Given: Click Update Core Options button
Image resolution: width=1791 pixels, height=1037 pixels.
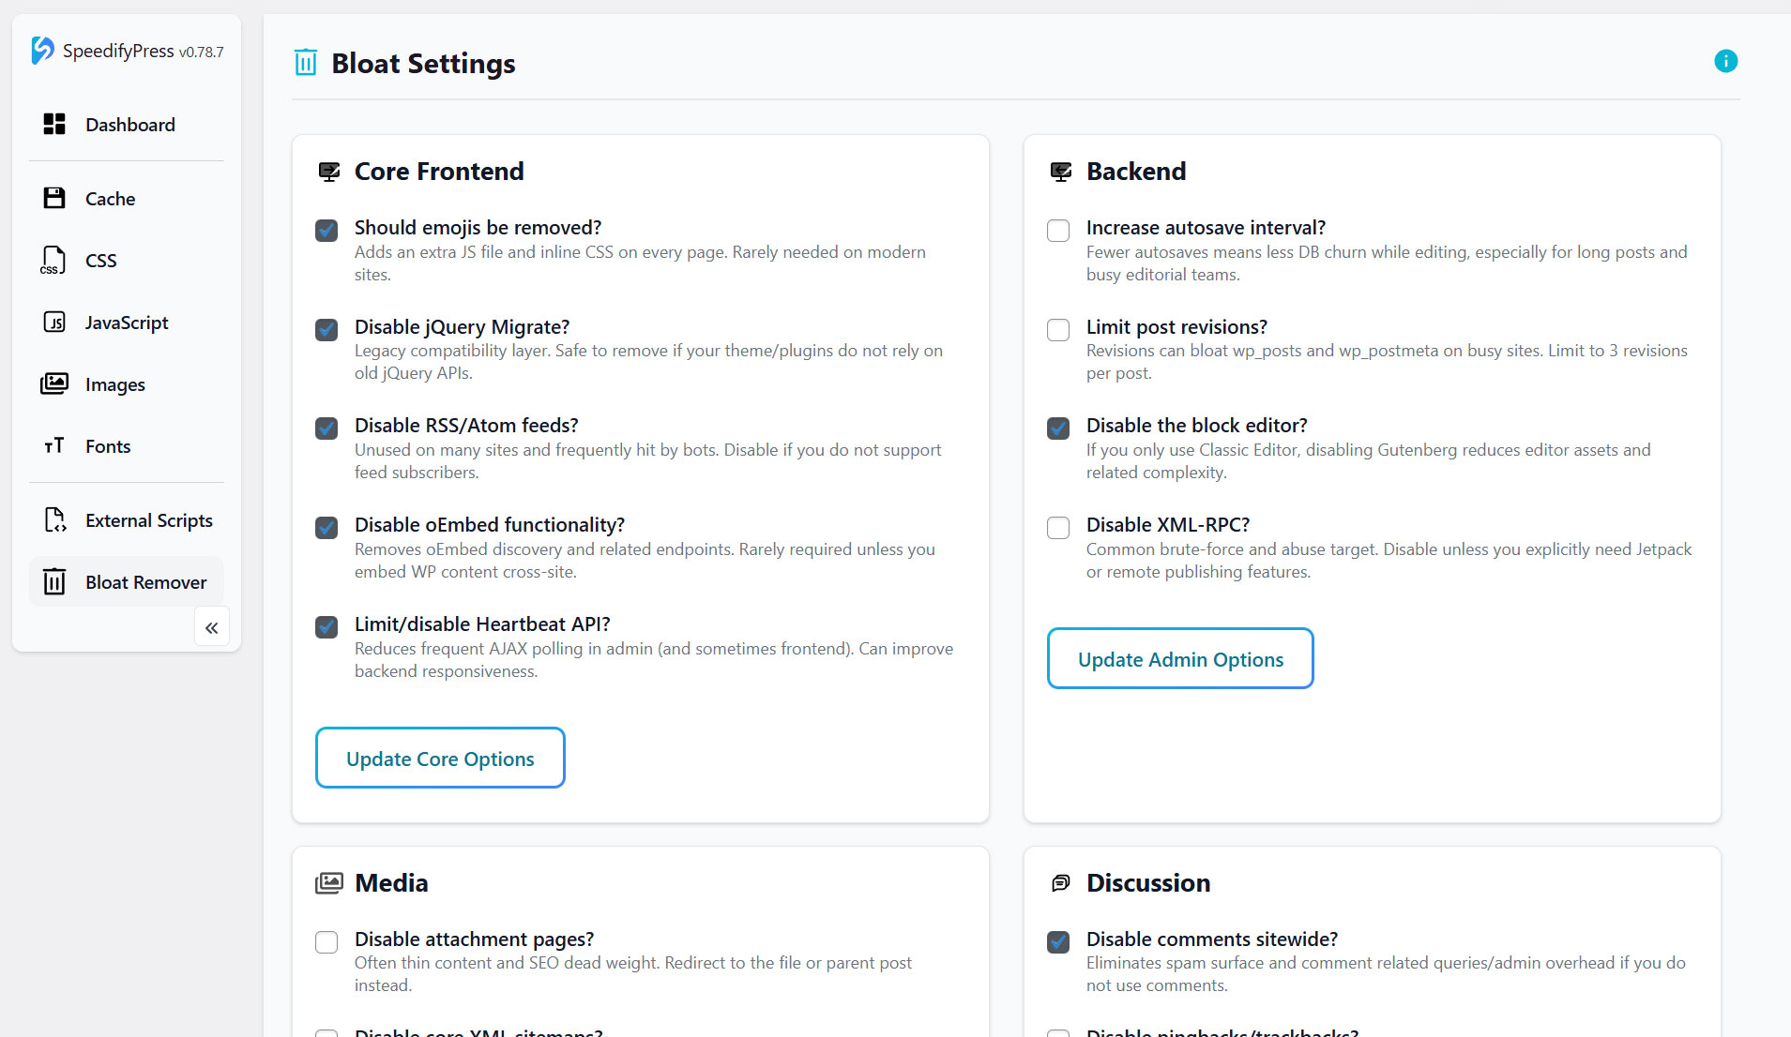Looking at the screenshot, I should pos(440,758).
